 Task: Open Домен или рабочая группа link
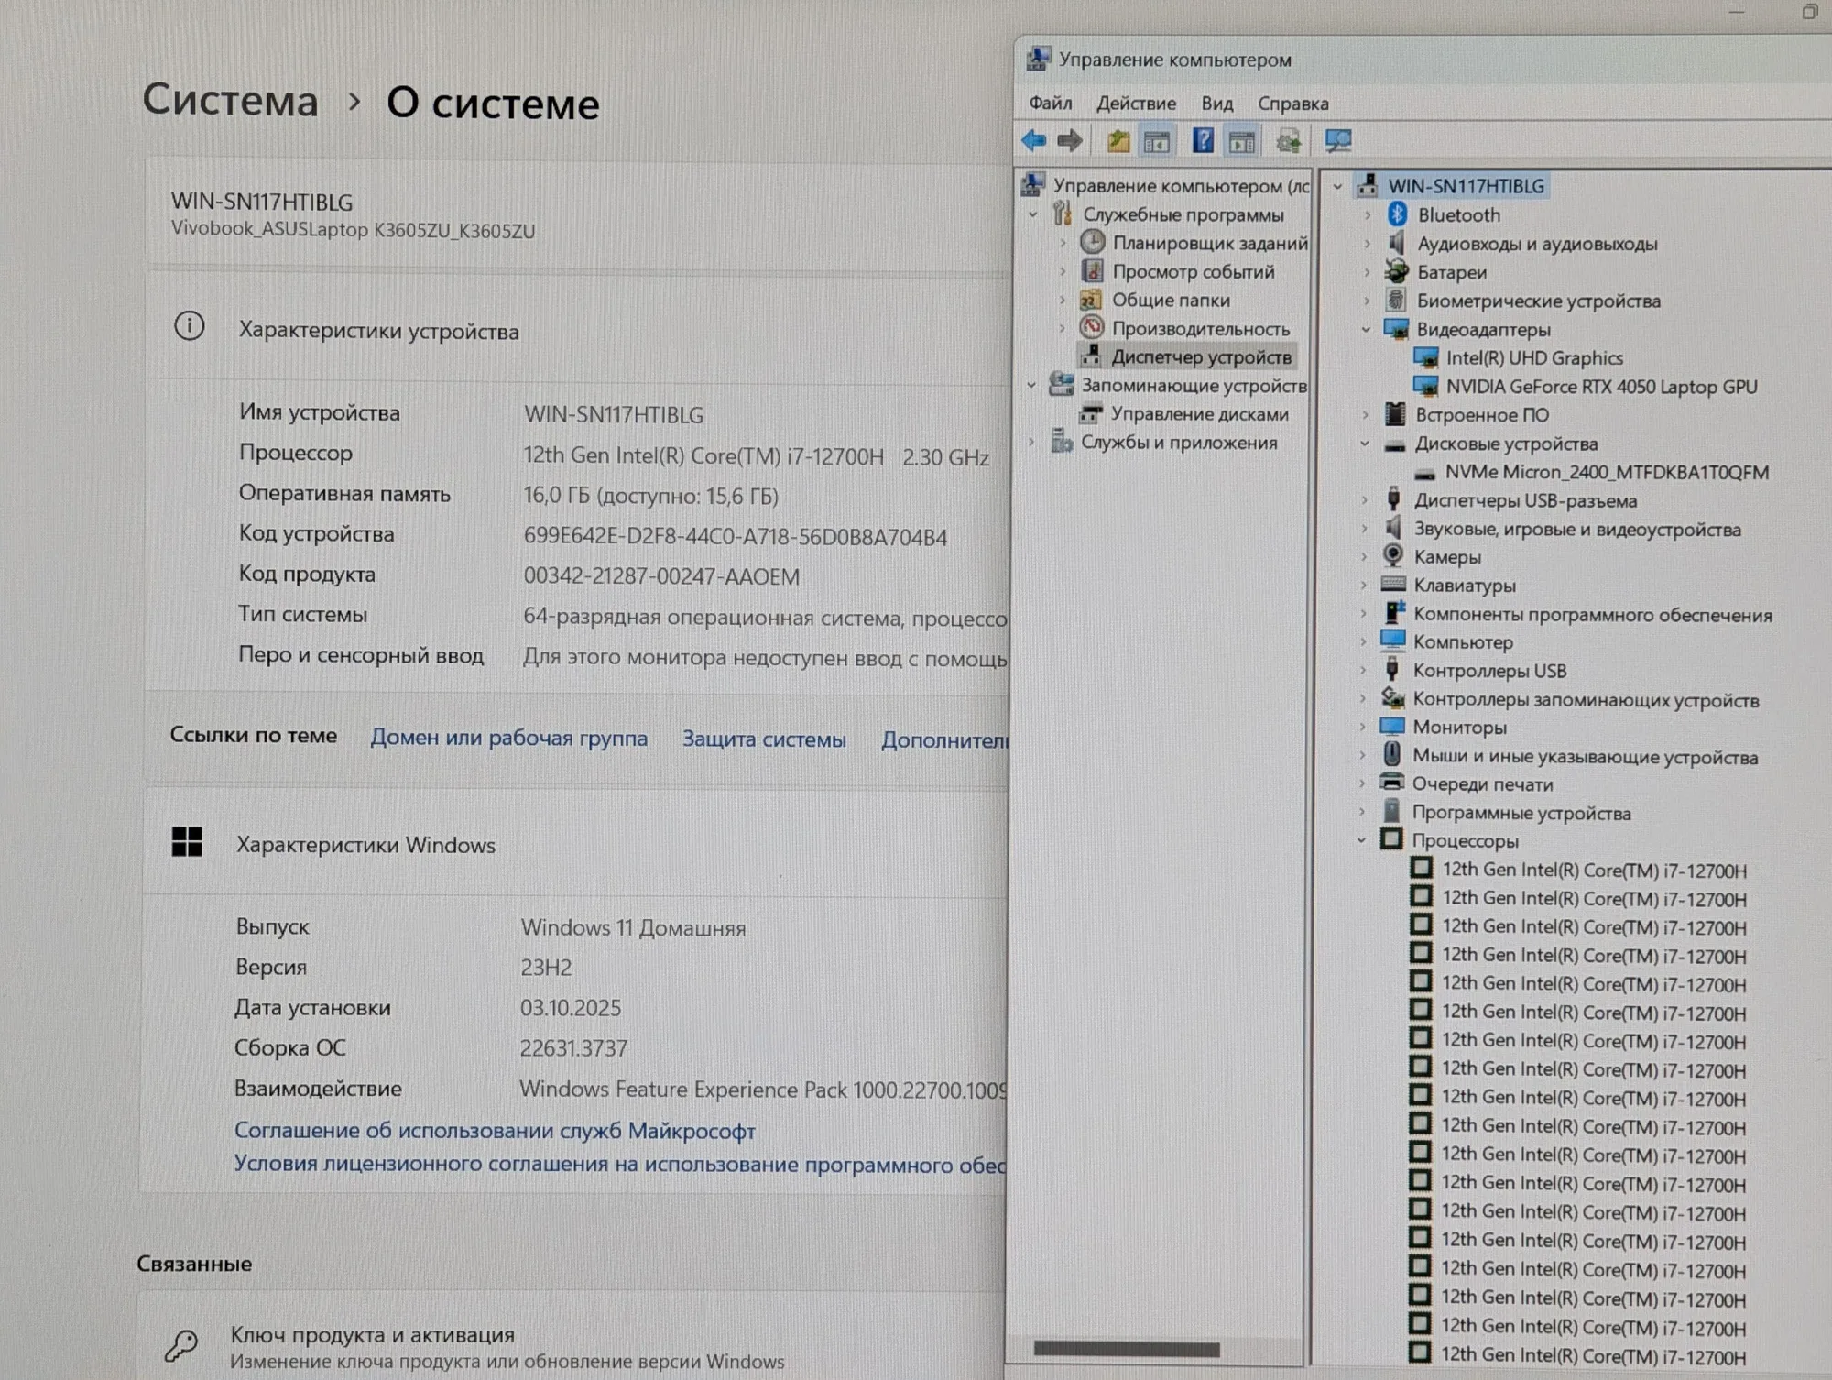[x=508, y=738]
